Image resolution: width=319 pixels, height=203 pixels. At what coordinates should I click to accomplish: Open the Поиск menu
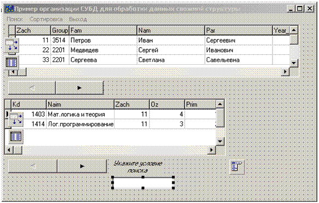pyautogui.click(x=14, y=19)
